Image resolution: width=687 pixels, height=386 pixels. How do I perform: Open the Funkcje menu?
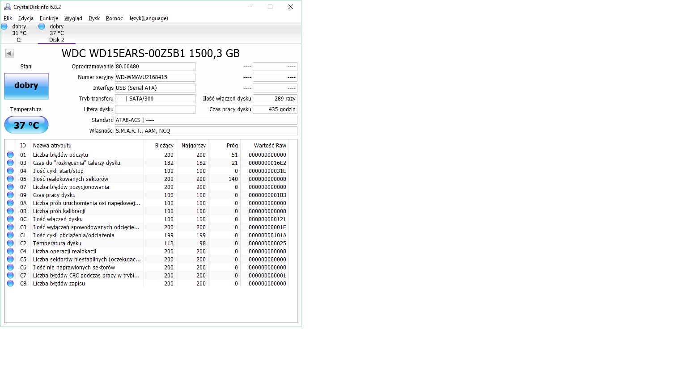tap(49, 18)
